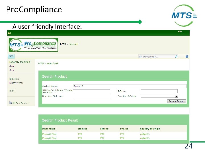This screenshot has height=153, width=205.
Task: Click the Item No column header
Action: coord(83,129)
